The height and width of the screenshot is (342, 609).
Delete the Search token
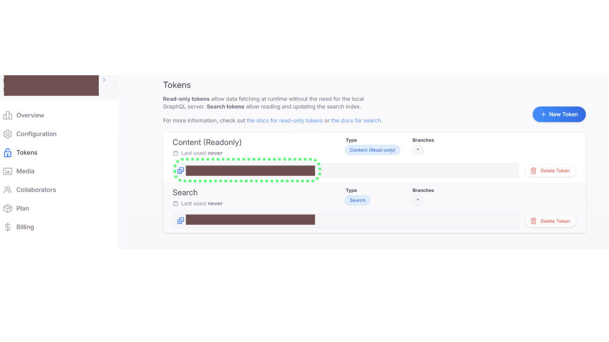[x=550, y=221]
